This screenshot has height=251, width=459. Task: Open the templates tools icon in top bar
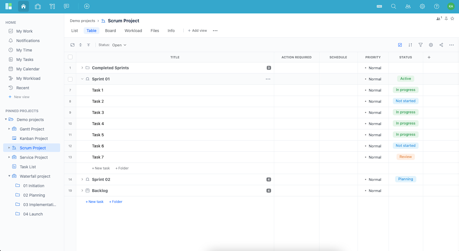52,6
